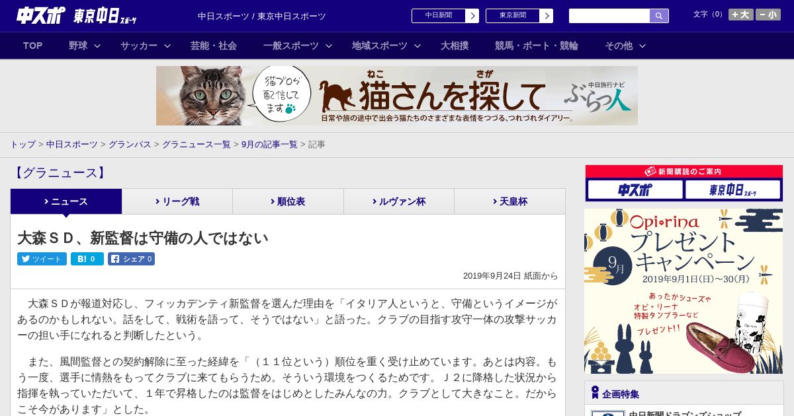Focus the header search input field
This screenshot has width=794, height=416.
coord(609,16)
